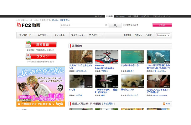Open ひまわり動画 tab in top bar

pos(133,16)
